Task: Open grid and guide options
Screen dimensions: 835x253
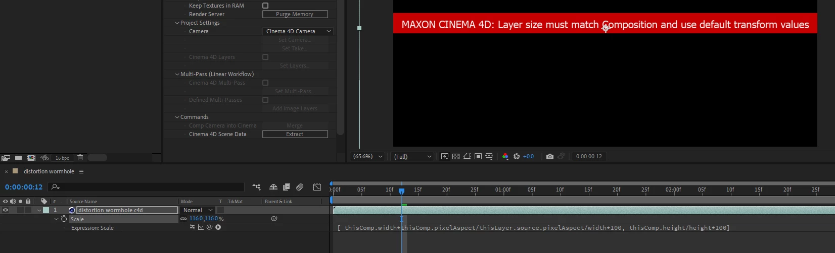Action: click(489, 156)
